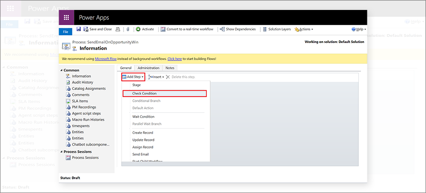Image resolution: width=426 pixels, height=193 pixels.
Task: Click the Show Dependencies toolbar button
Action: [x=238, y=29]
